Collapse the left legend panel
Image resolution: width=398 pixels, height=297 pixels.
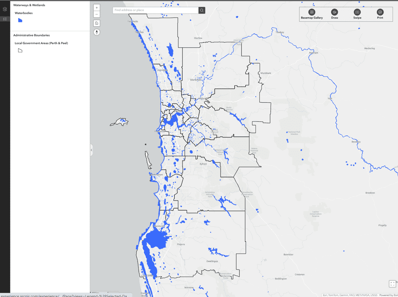pos(91,150)
